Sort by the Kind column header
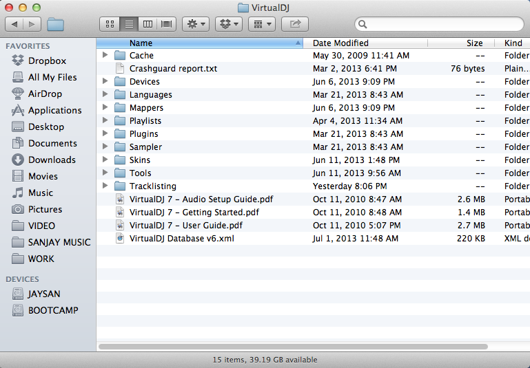Image resolution: width=530 pixels, height=368 pixels. (513, 43)
